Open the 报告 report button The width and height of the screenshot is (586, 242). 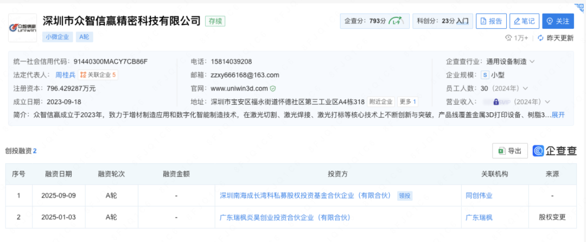(491, 21)
